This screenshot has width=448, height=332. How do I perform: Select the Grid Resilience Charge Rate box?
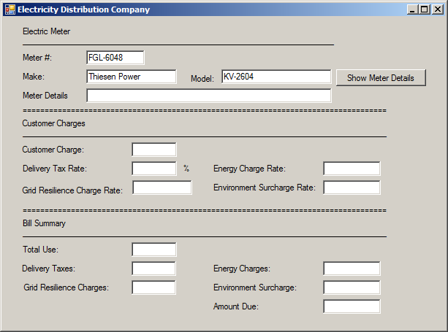tap(162, 188)
